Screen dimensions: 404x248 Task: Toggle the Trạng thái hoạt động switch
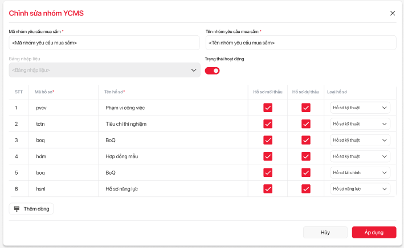(x=212, y=71)
